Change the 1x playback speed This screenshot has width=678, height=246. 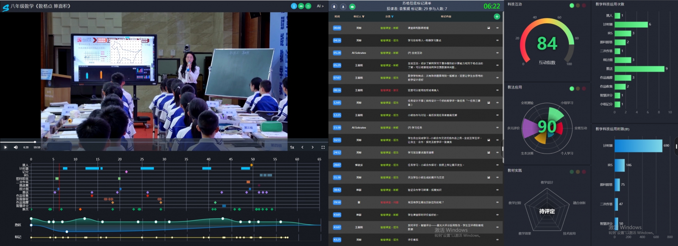292,147
